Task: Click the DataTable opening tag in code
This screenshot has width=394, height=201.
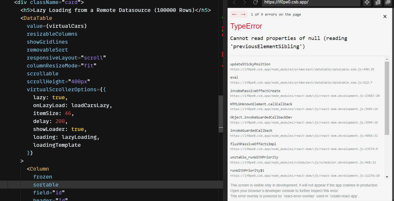Action: click(x=36, y=18)
